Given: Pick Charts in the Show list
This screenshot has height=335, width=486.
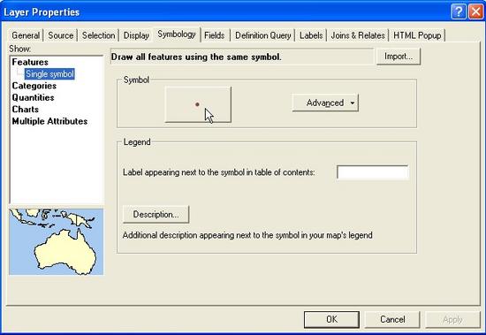Looking at the screenshot, I should click(x=26, y=110).
